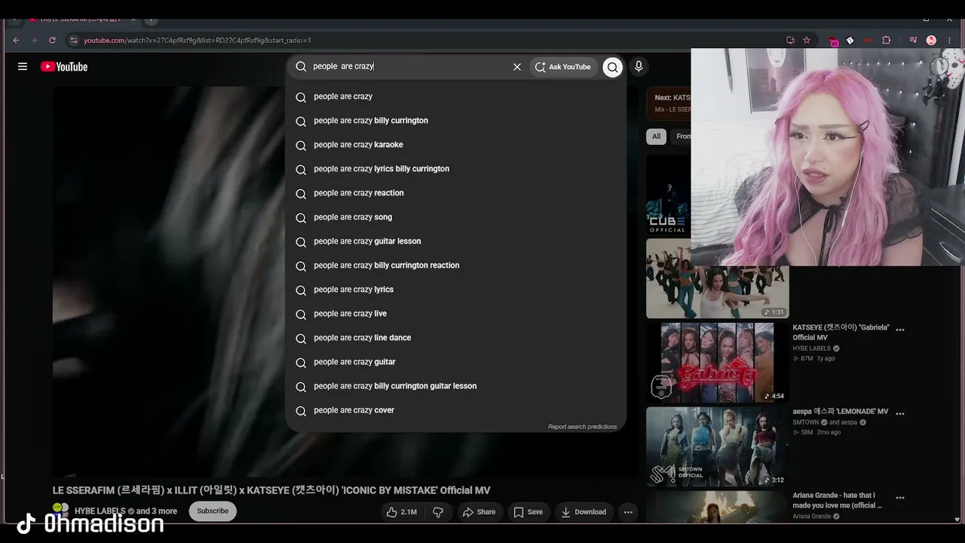Click the install/cast icon in address bar
965x543 pixels.
(790, 40)
